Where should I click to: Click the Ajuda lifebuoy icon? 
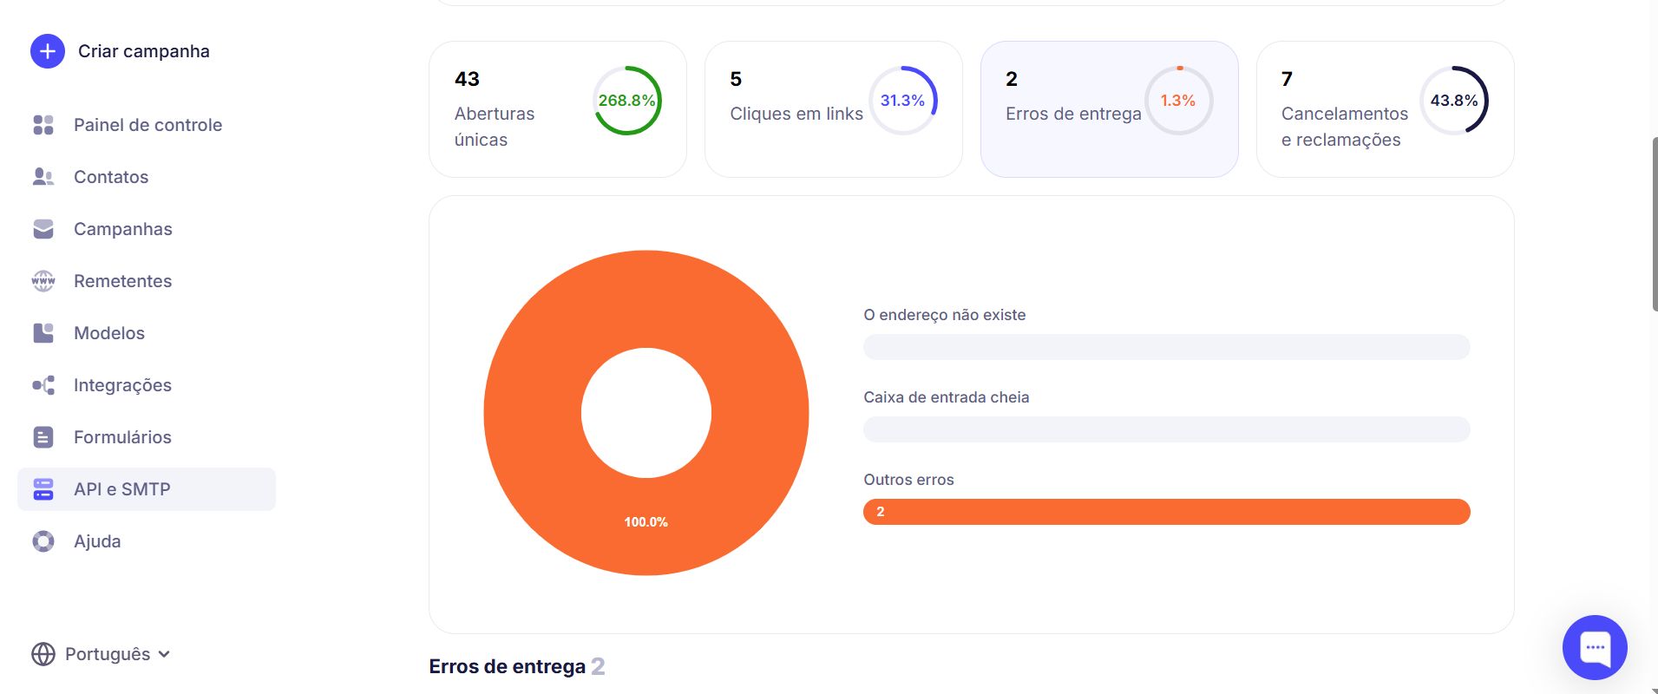pyautogui.click(x=43, y=541)
